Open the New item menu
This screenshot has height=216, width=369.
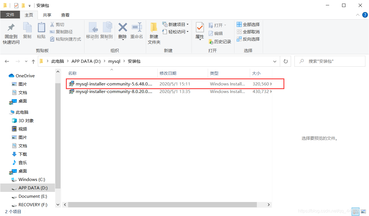(x=175, y=25)
